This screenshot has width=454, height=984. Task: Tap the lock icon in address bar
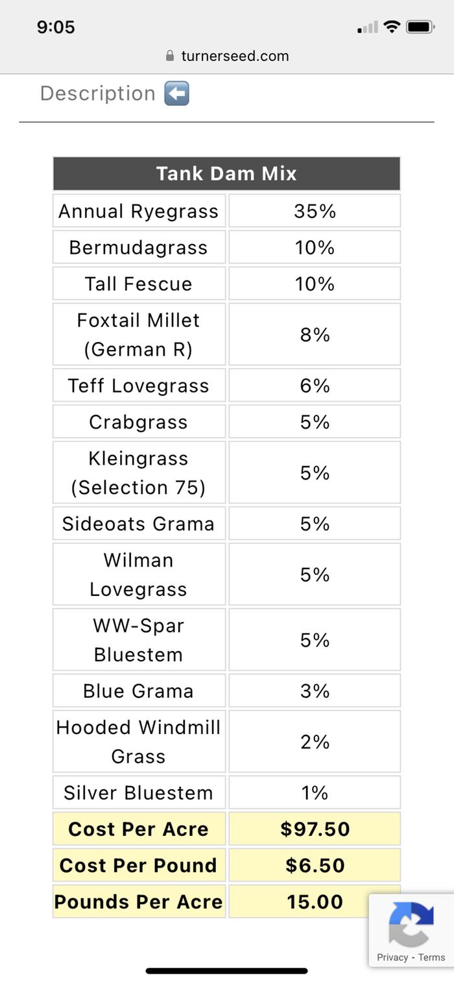click(170, 56)
